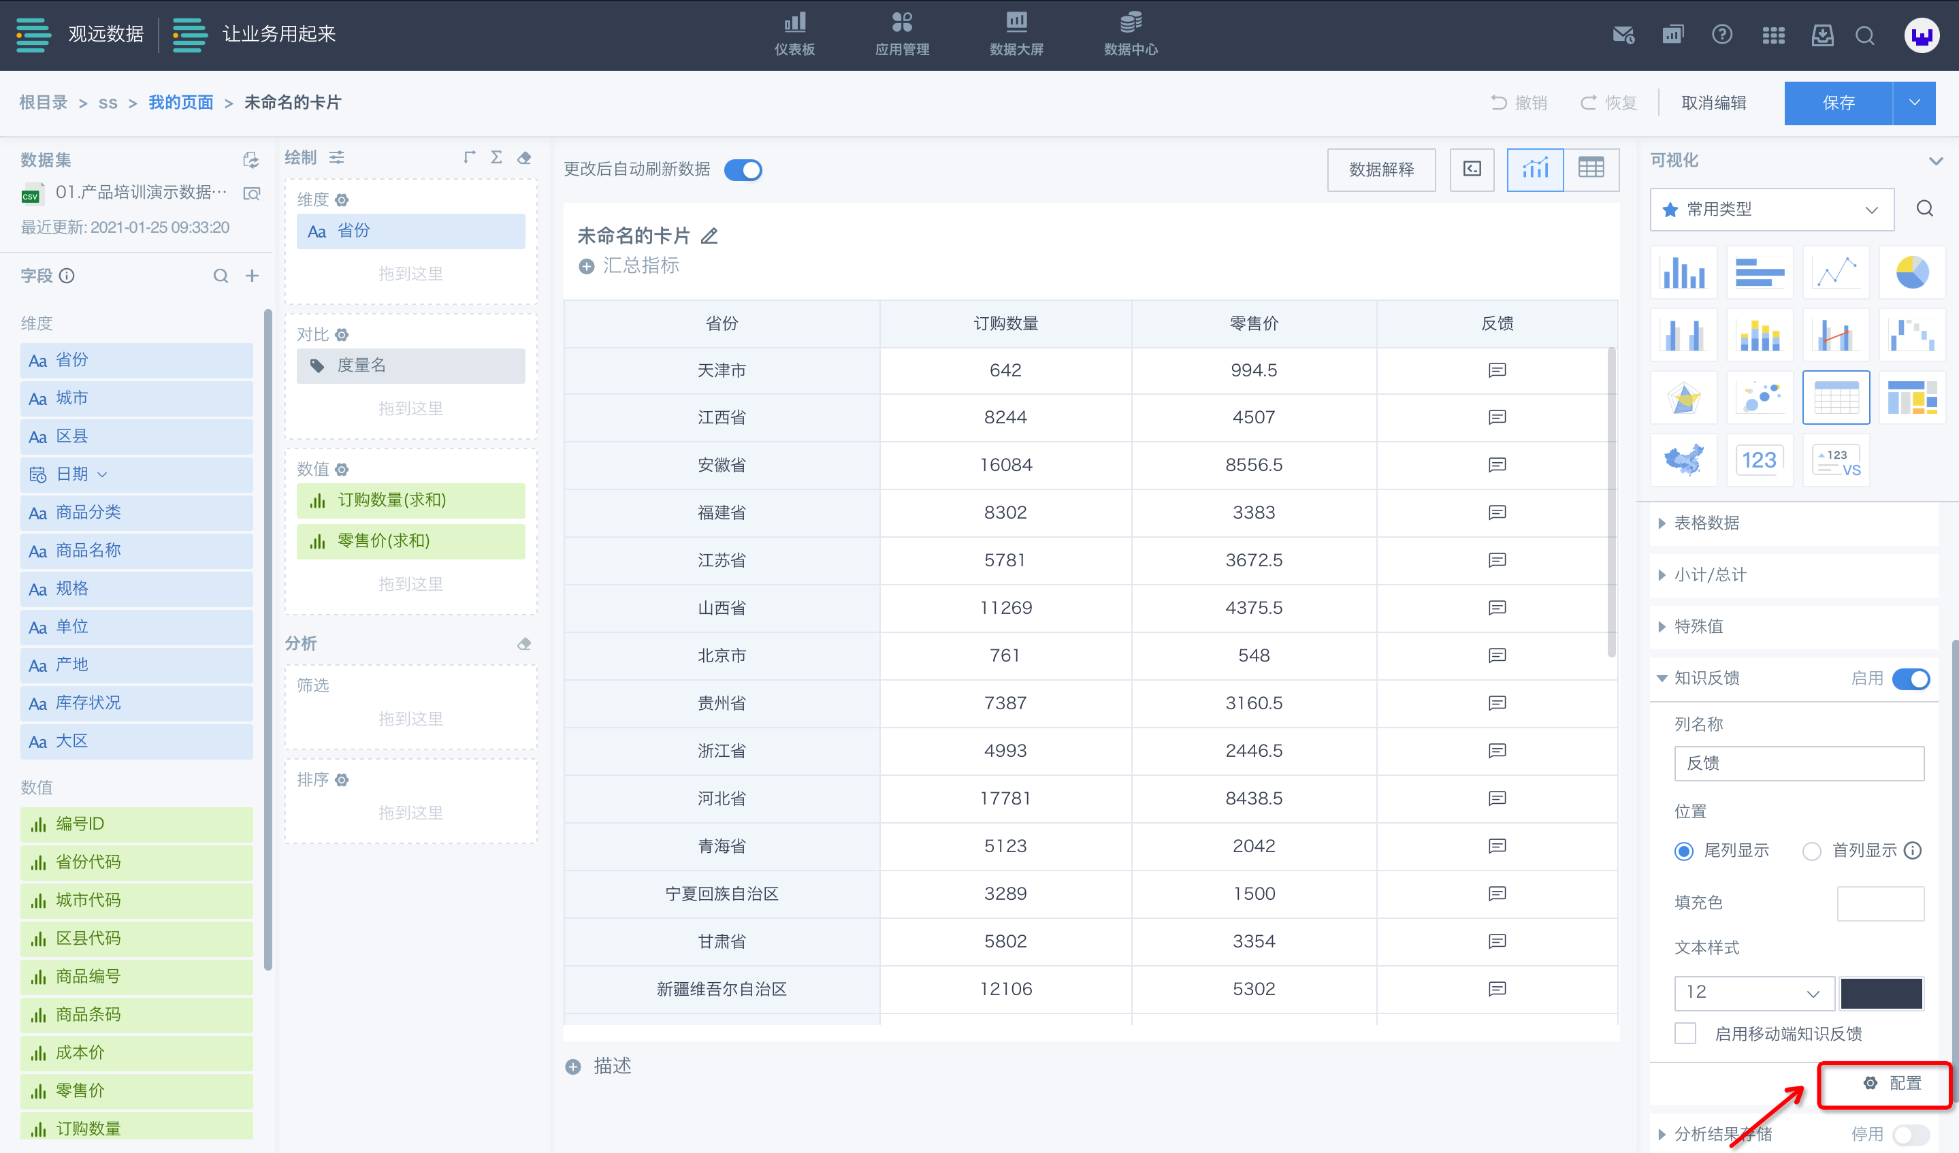Go to 仪表板 navigation item
This screenshot has height=1153, width=1959.
[794, 35]
